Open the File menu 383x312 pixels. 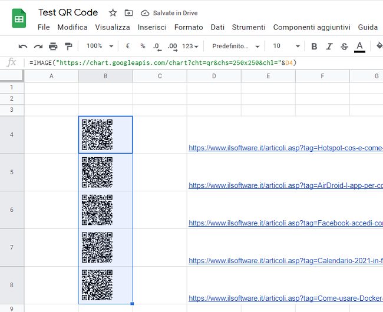pyautogui.click(x=44, y=27)
